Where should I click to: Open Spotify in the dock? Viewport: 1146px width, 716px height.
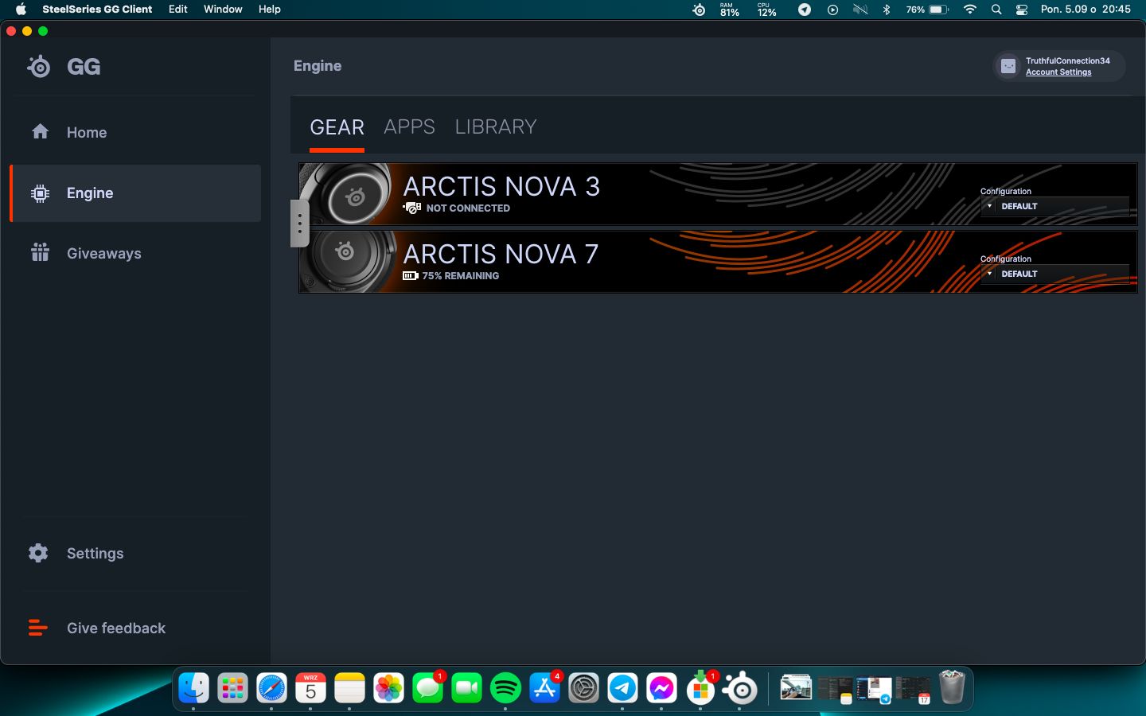pyautogui.click(x=505, y=687)
